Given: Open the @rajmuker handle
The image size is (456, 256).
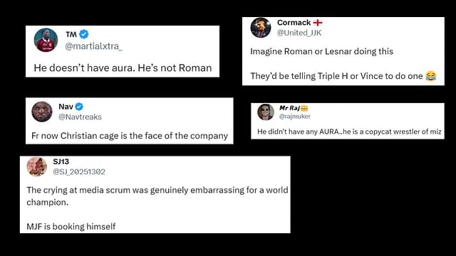Looking at the screenshot, I should pos(294,117).
